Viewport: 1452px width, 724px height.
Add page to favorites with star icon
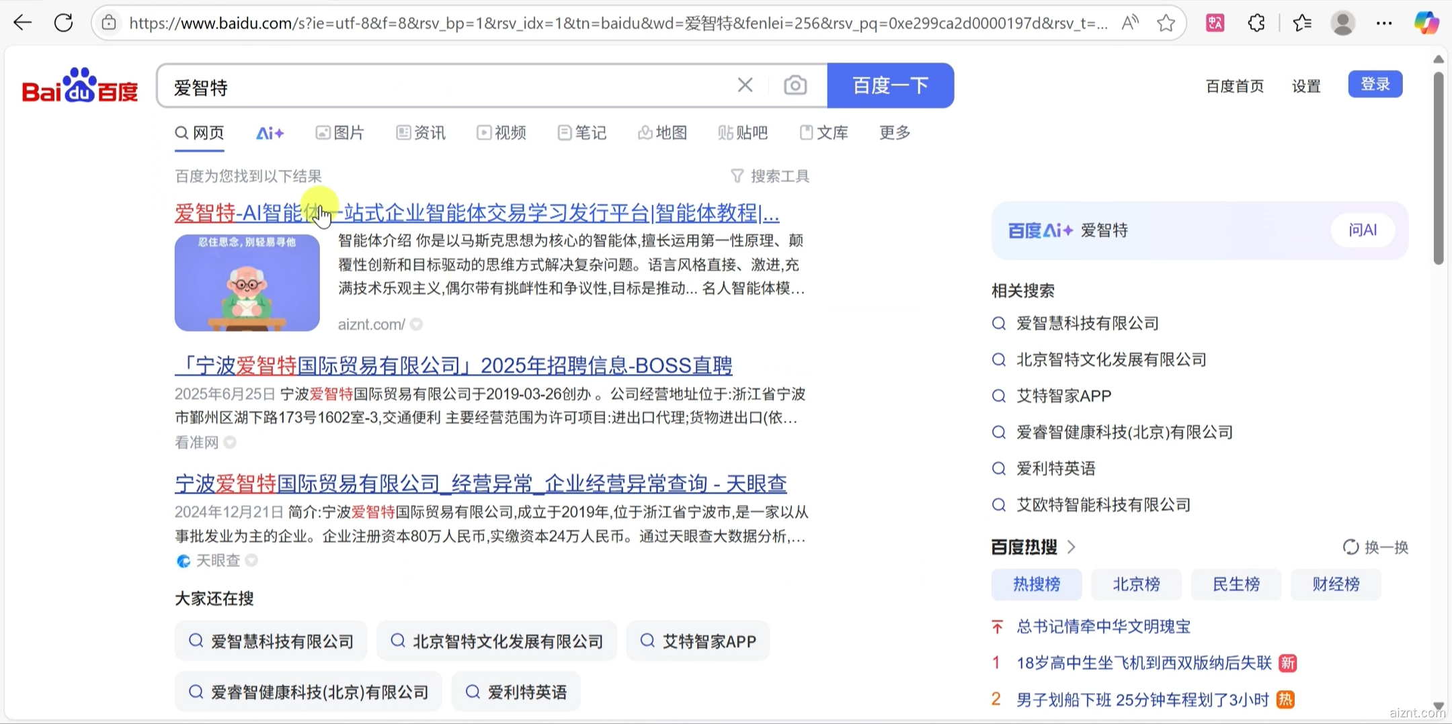[1166, 24]
